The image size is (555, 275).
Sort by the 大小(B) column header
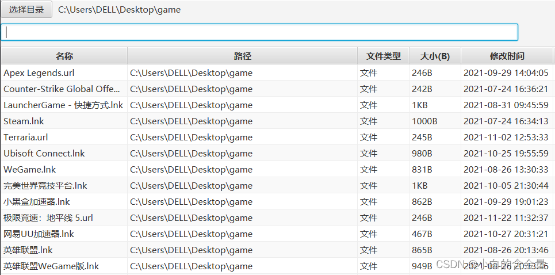(x=435, y=56)
